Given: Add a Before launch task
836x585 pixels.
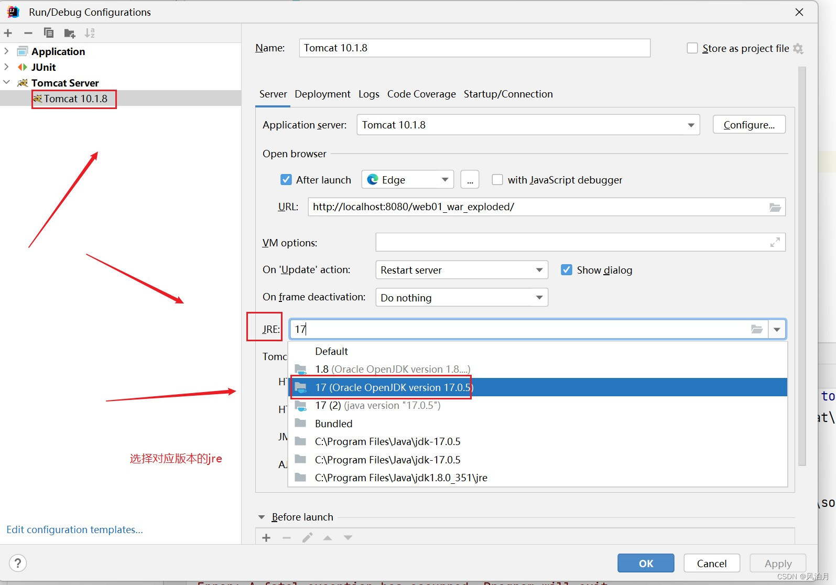Looking at the screenshot, I should pyautogui.click(x=266, y=538).
